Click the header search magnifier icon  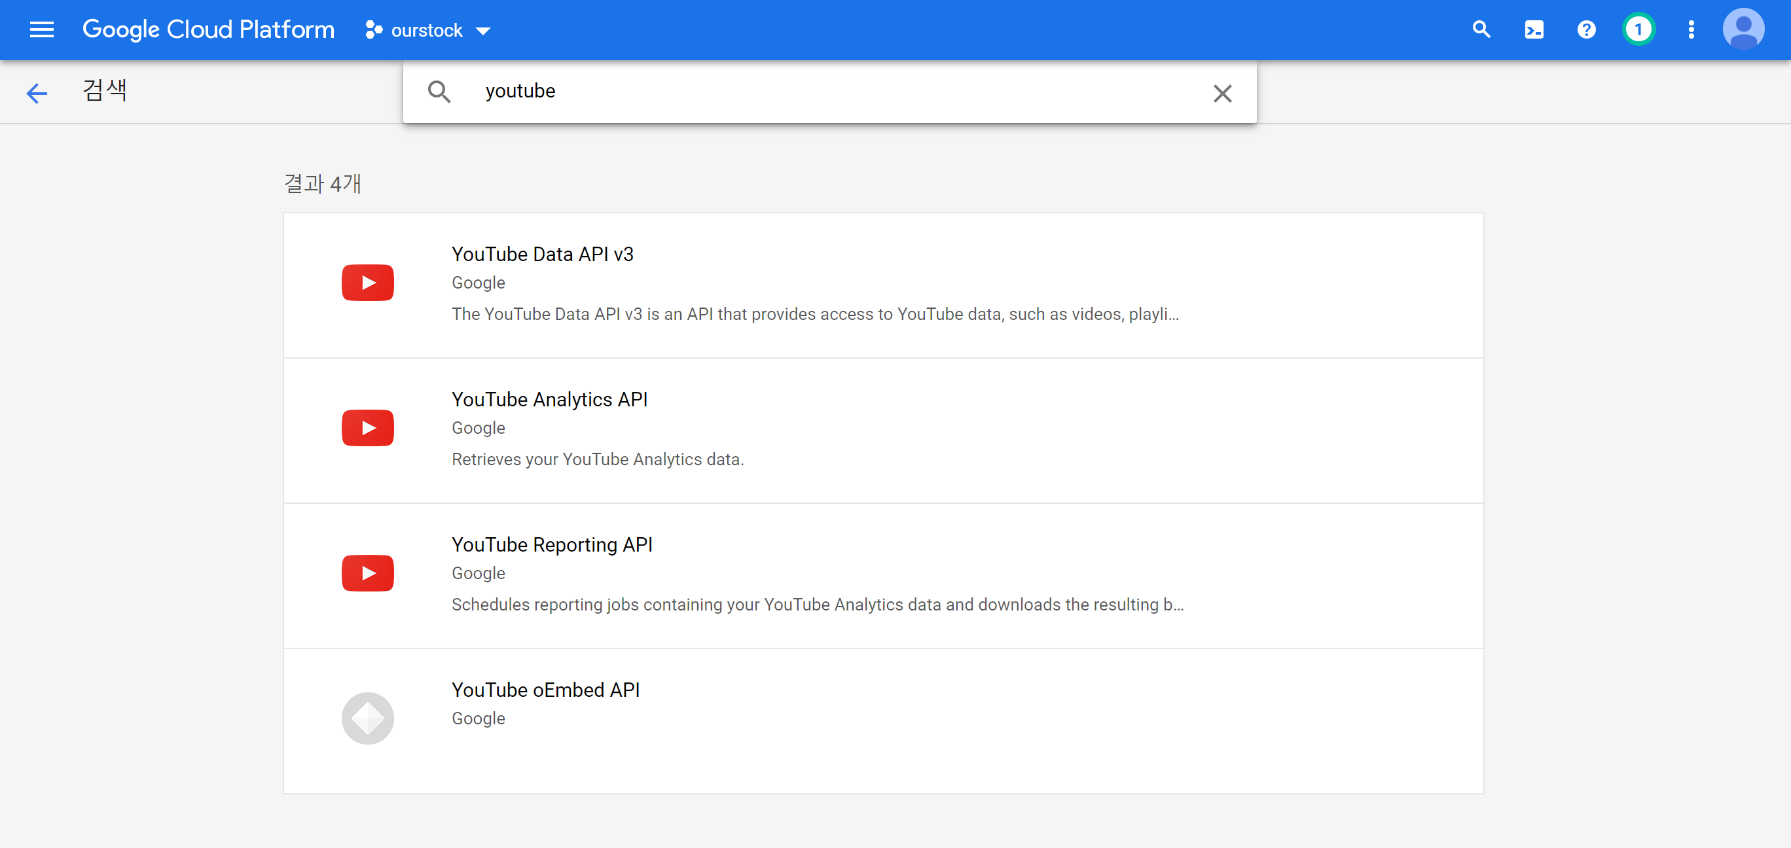point(1481,30)
